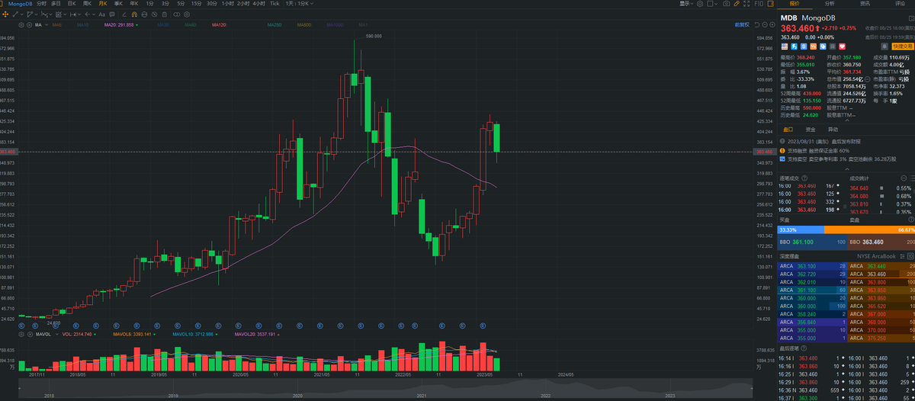Toggle the MA60 moving average label
This screenshot has height=401, width=915.
click(191, 24)
